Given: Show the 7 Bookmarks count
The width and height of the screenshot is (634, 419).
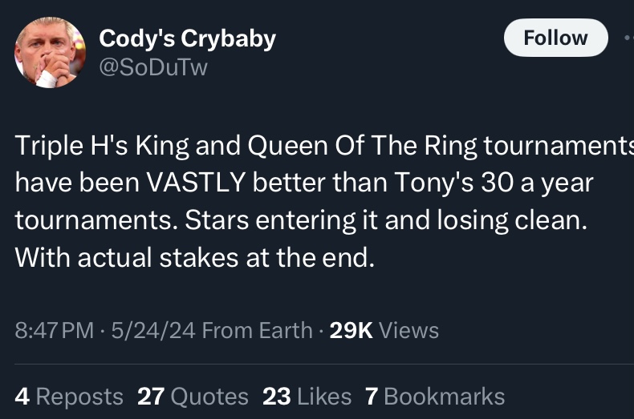Looking at the screenshot, I should point(435,397).
